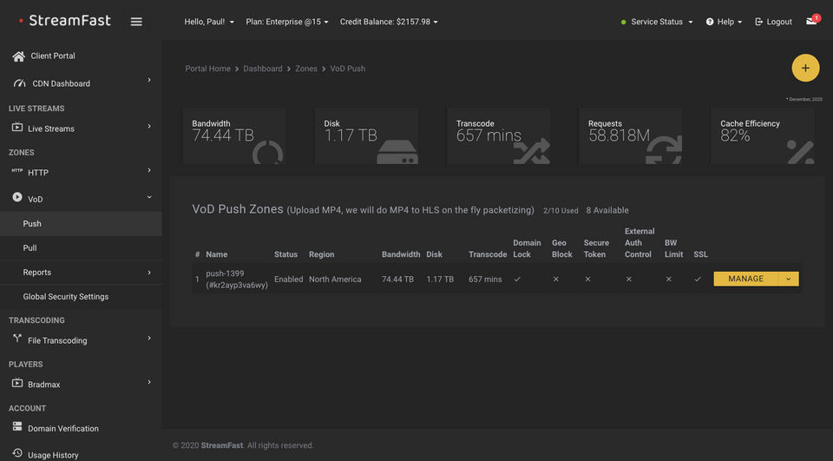This screenshot has height=461, width=833.
Task: Open the mail notifications icon
Action: [x=811, y=21]
